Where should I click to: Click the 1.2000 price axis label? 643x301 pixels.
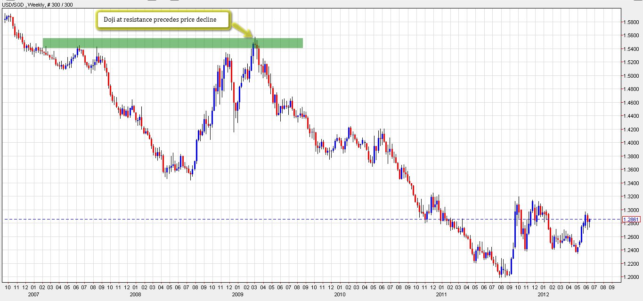631,277
